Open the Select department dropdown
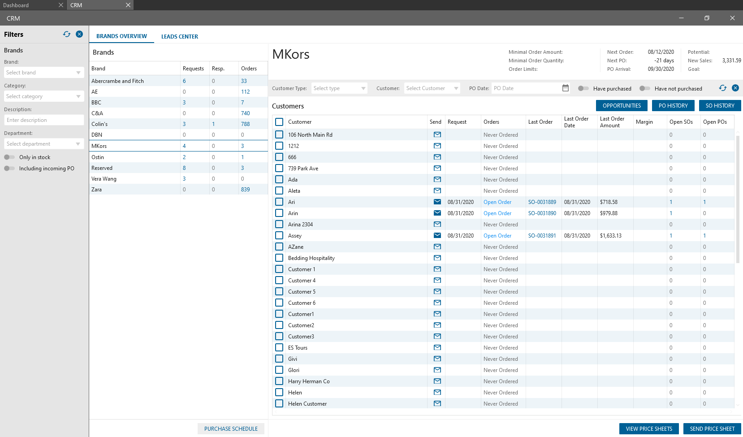This screenshot has height=437, width=743. (44, 144)
